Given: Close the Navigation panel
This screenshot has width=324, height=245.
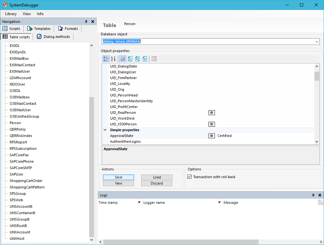Looking at the screenshot, I should click(93, 22).
